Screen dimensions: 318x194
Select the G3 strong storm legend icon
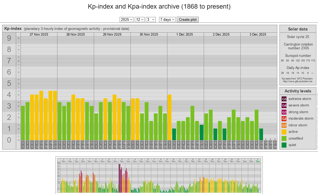(x=284, y=112)
